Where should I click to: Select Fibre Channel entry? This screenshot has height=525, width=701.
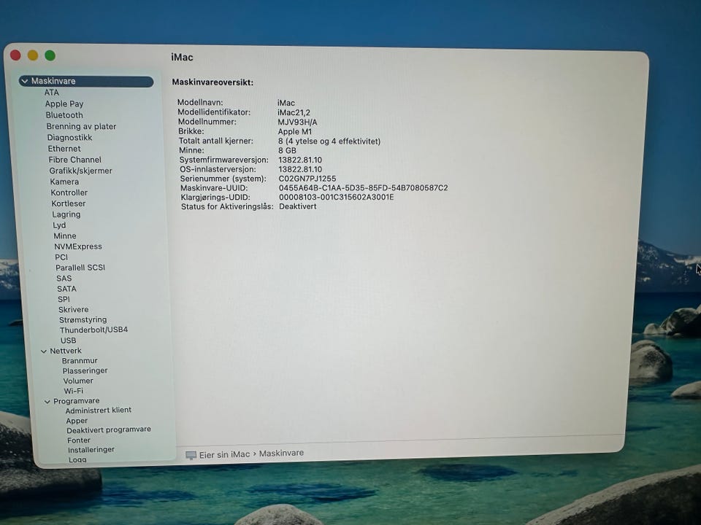(75, 160)
